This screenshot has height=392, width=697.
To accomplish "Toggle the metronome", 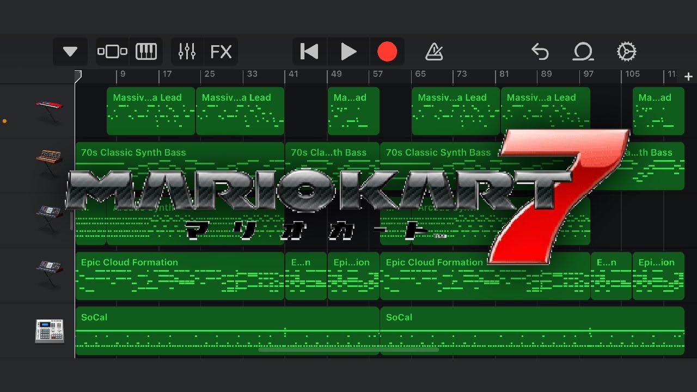I will coord(434,52).
